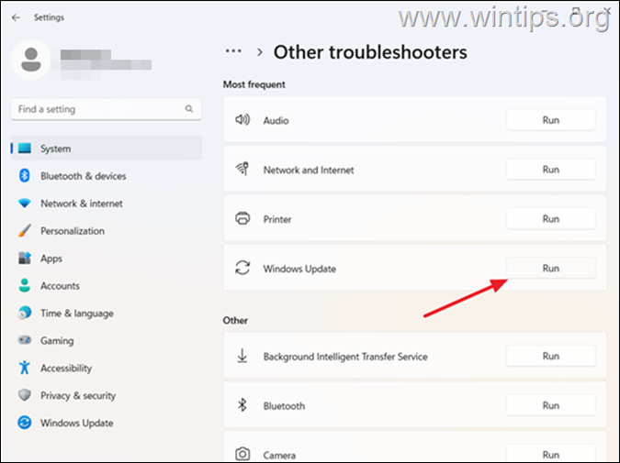Image resolution: width=620 pixels, height=463 pixels.
Task: Run Background Intelligent Transfer Service troubleshooter
Action: [x=551, y=356]
